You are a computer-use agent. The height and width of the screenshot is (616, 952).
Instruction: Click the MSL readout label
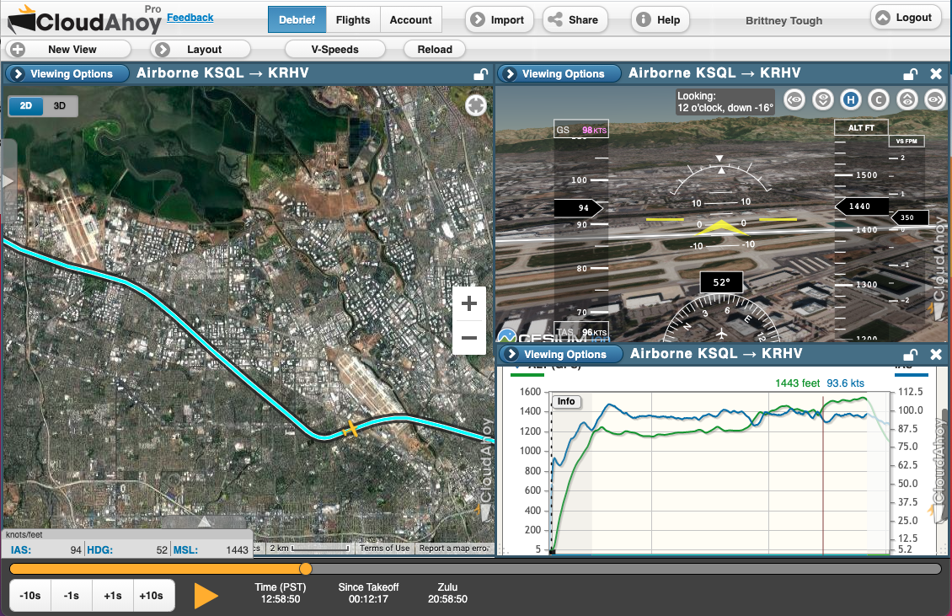tap(186, 549)
